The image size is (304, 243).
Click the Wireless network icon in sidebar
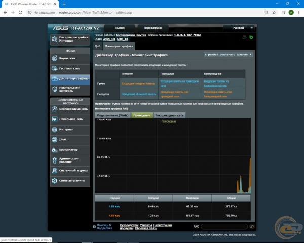(x=55, y=109)
